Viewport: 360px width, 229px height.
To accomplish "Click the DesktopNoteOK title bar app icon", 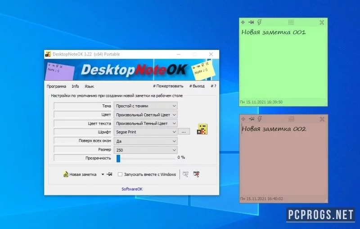I will [x=48, y=54].
